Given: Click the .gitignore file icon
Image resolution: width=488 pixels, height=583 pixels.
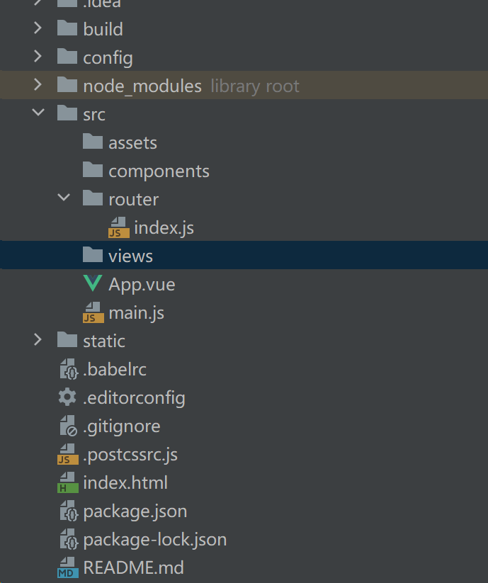Looking at the screenshot, I should click(67, 426).
